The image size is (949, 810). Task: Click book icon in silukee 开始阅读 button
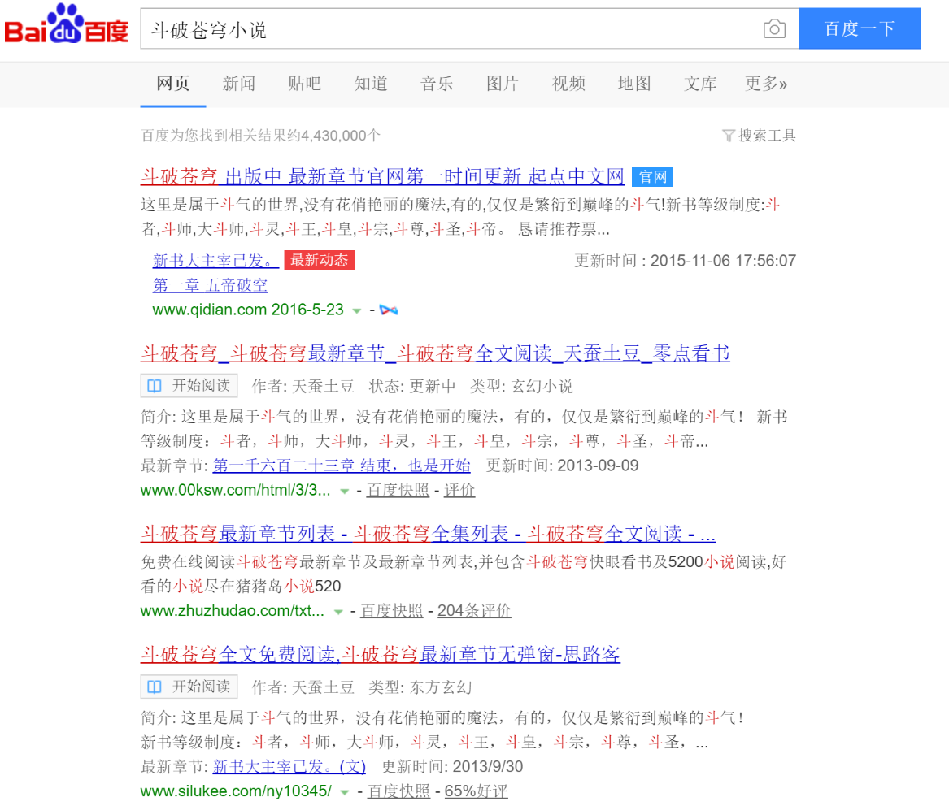coord(155,687)
